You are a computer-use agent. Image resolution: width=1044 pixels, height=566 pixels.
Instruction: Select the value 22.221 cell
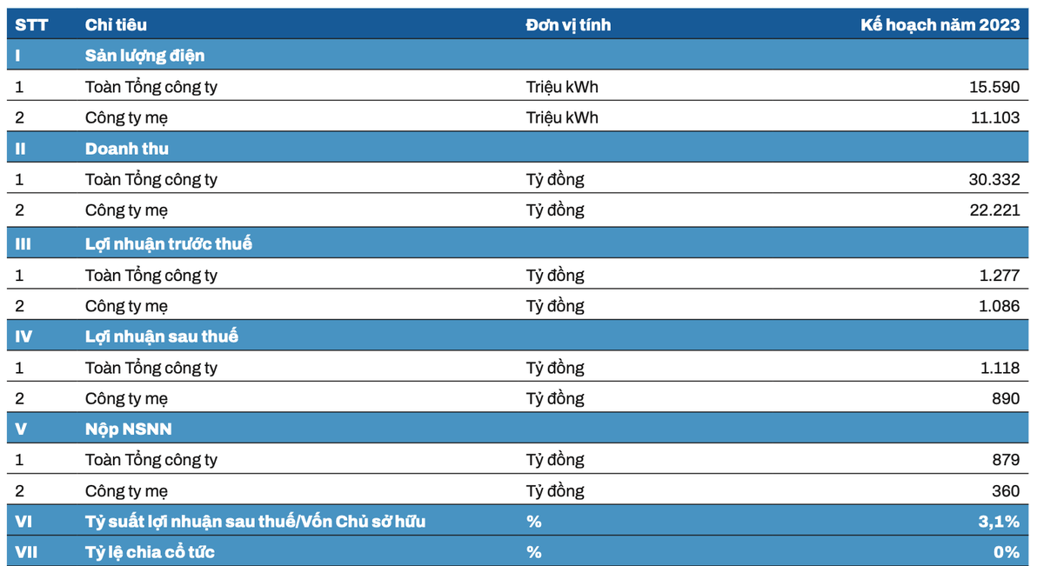pyautogui.click(x=994, y=210)
